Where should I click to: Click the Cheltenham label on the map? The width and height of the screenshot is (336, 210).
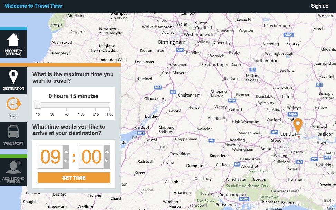[x=189, y=95]
